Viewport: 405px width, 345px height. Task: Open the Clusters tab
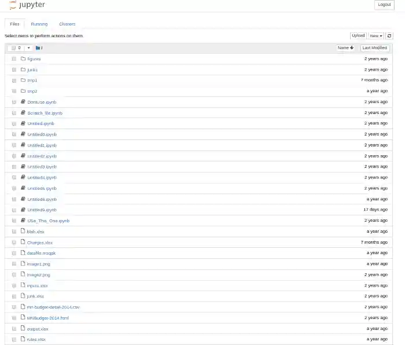[x=67, y=24]
